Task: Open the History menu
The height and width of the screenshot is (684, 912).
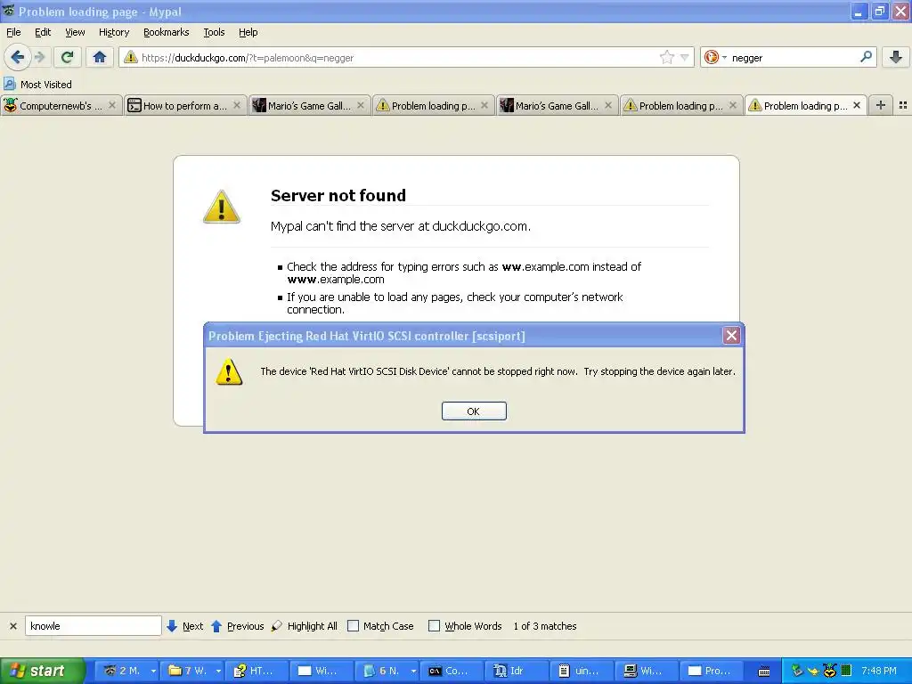Action: pyautogui.click(x=114, y=32)
